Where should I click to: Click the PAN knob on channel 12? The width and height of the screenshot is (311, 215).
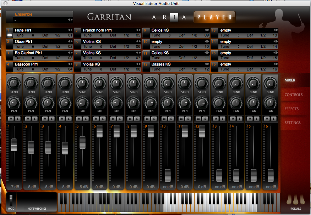click(202, 103)
